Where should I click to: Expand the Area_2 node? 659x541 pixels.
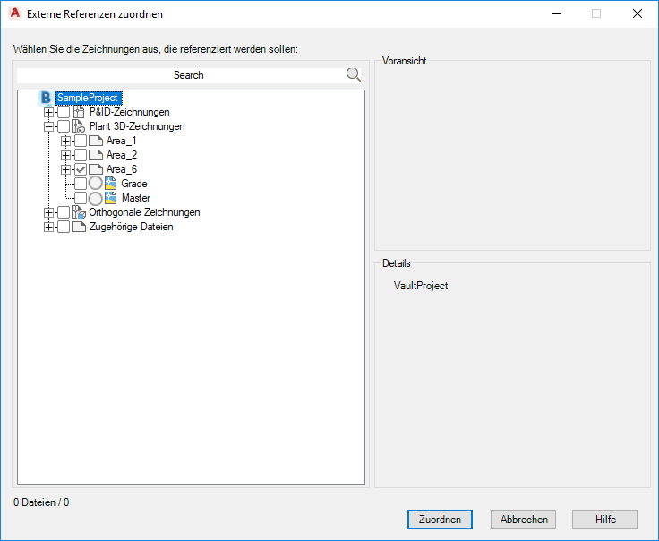click(65, 155)
